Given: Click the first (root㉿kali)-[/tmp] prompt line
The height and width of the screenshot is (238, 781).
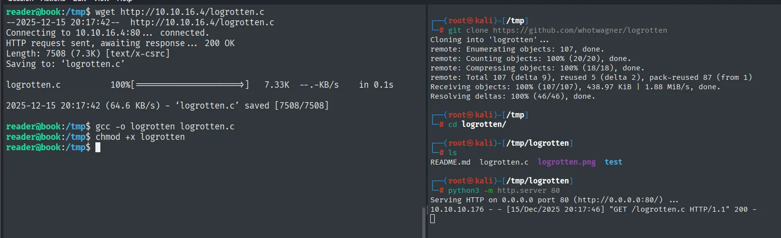Looking at the screenshot, I should (480, 21).
